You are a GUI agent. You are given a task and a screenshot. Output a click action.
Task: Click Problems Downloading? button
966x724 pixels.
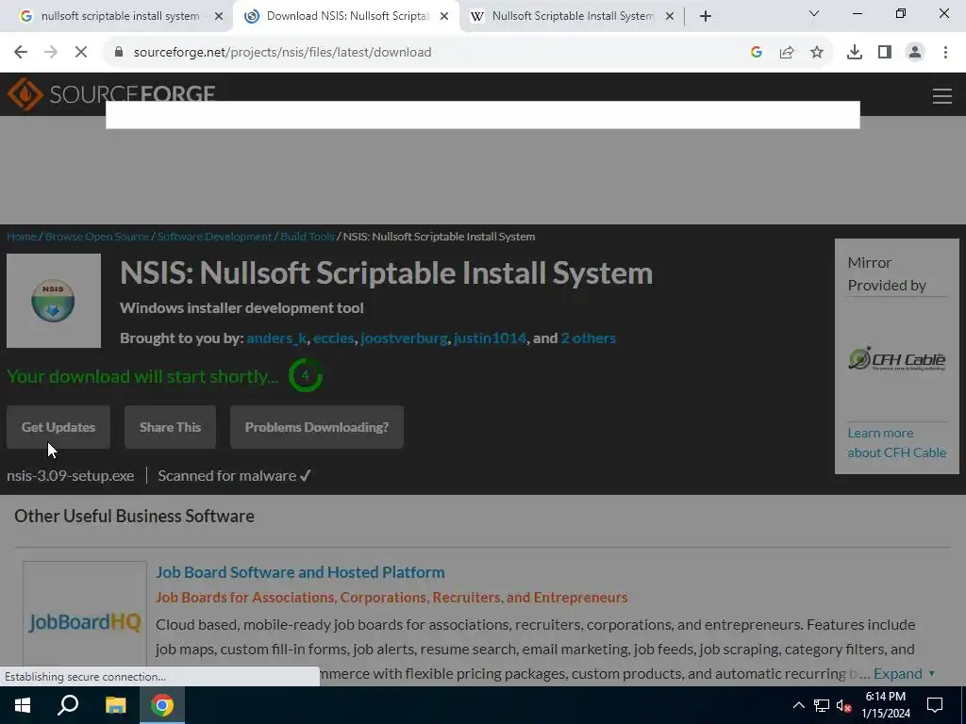click(317, 427)
